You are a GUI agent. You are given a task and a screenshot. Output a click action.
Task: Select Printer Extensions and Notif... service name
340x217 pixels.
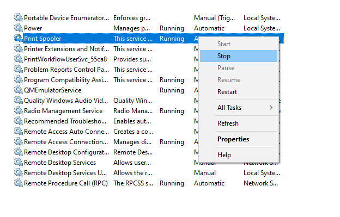tap(66, 49)
